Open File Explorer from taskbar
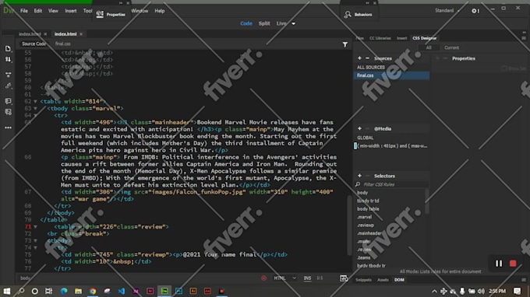 click(78, 291)
